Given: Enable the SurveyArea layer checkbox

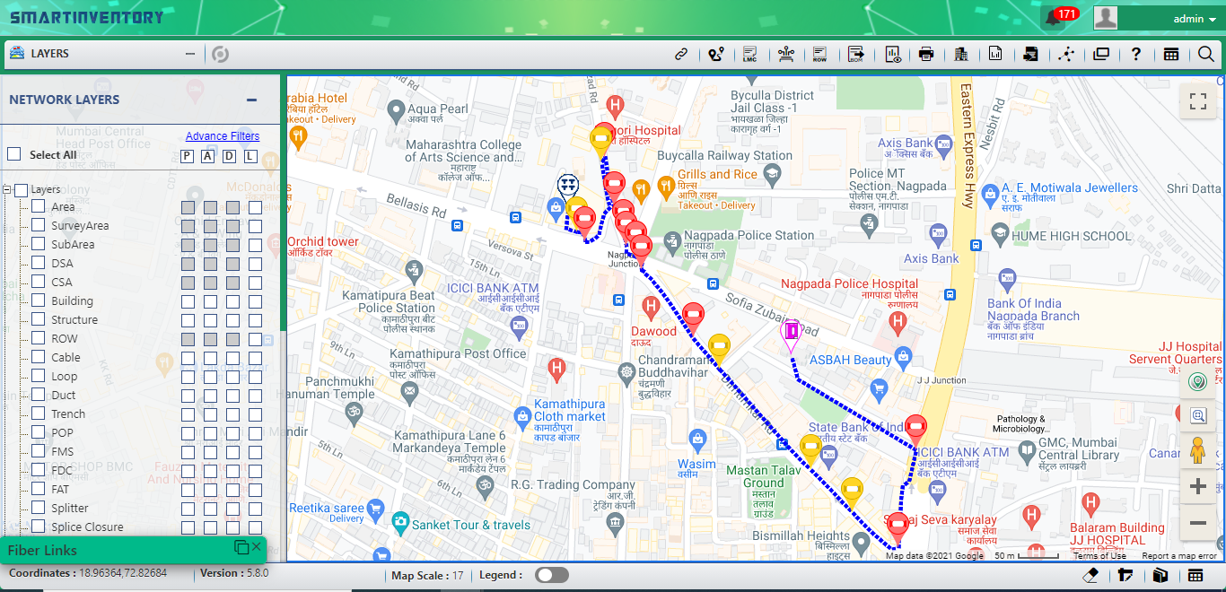Looking at the screenshot, I should pos(38,225).
